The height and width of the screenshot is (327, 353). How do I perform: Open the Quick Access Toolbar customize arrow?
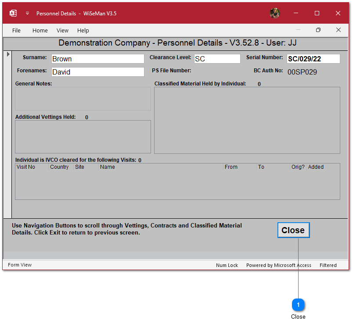(27, 13)
